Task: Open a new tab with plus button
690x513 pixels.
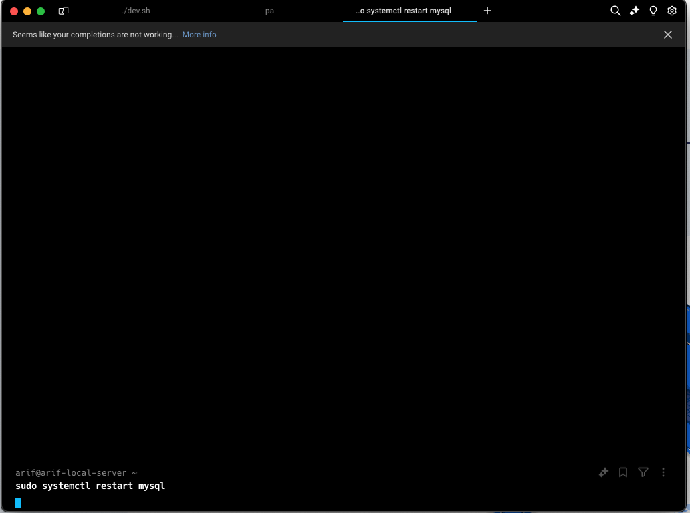Action: point(487,11)
